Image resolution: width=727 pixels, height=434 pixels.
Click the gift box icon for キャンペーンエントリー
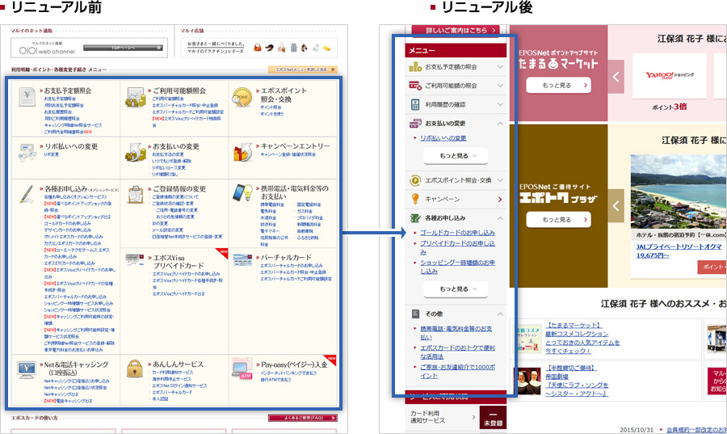point(242,152)
